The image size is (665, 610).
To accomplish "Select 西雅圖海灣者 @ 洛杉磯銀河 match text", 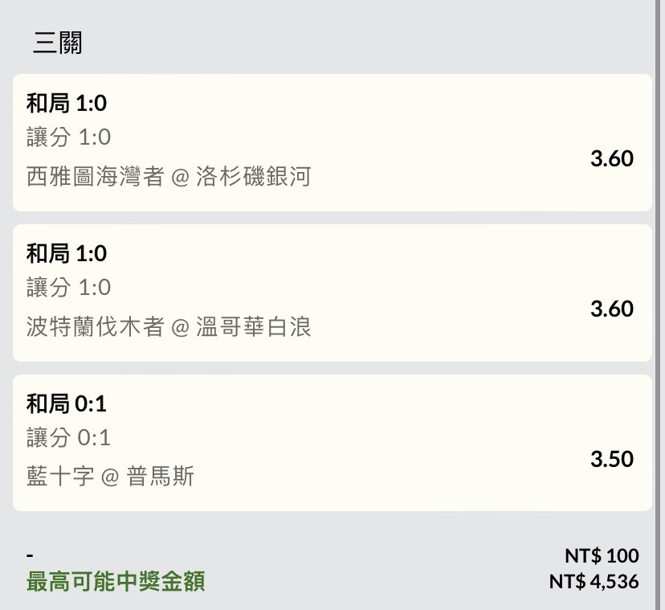I will coord(168,176).
